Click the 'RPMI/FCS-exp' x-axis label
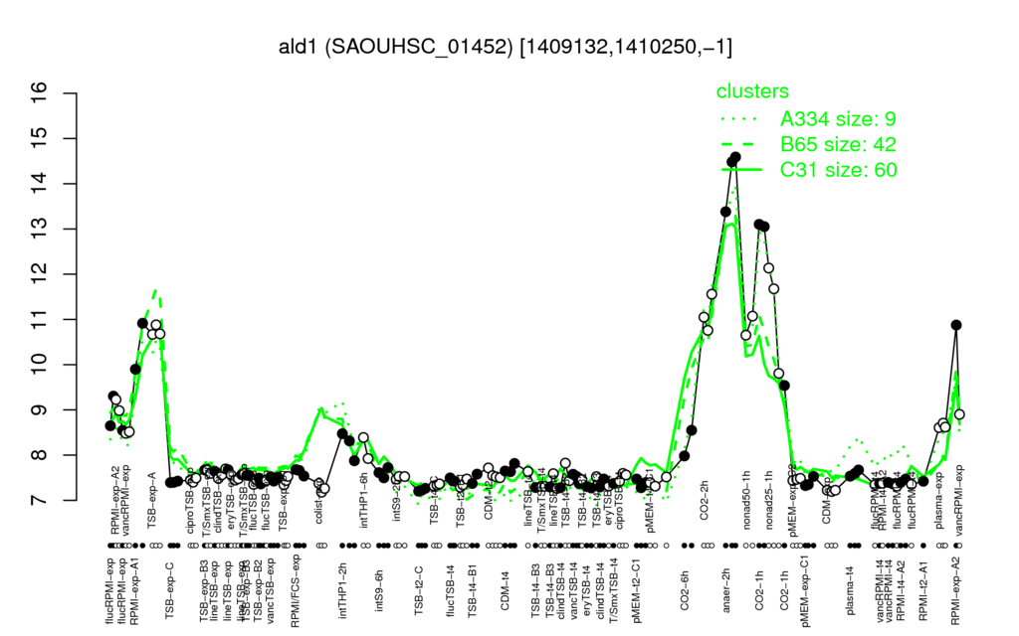Screen dimensions: 1019x636 click(x=296, y=591)
